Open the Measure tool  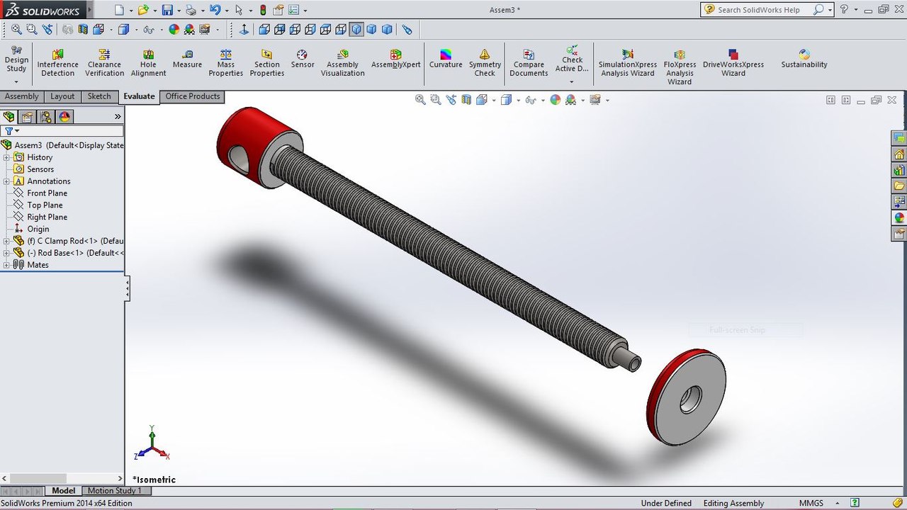point(187,59)
